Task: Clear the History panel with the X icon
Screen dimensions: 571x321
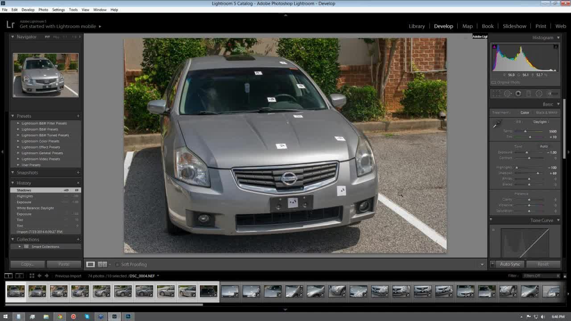Action: click(x=78, y=183)
